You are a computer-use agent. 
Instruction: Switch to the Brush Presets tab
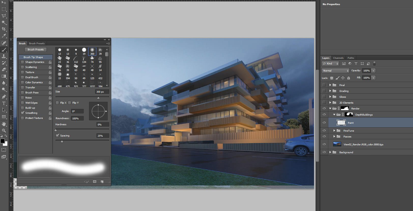[x=37, y=44]
